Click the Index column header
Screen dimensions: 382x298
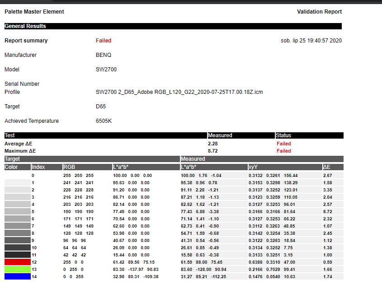pos(38,167)
